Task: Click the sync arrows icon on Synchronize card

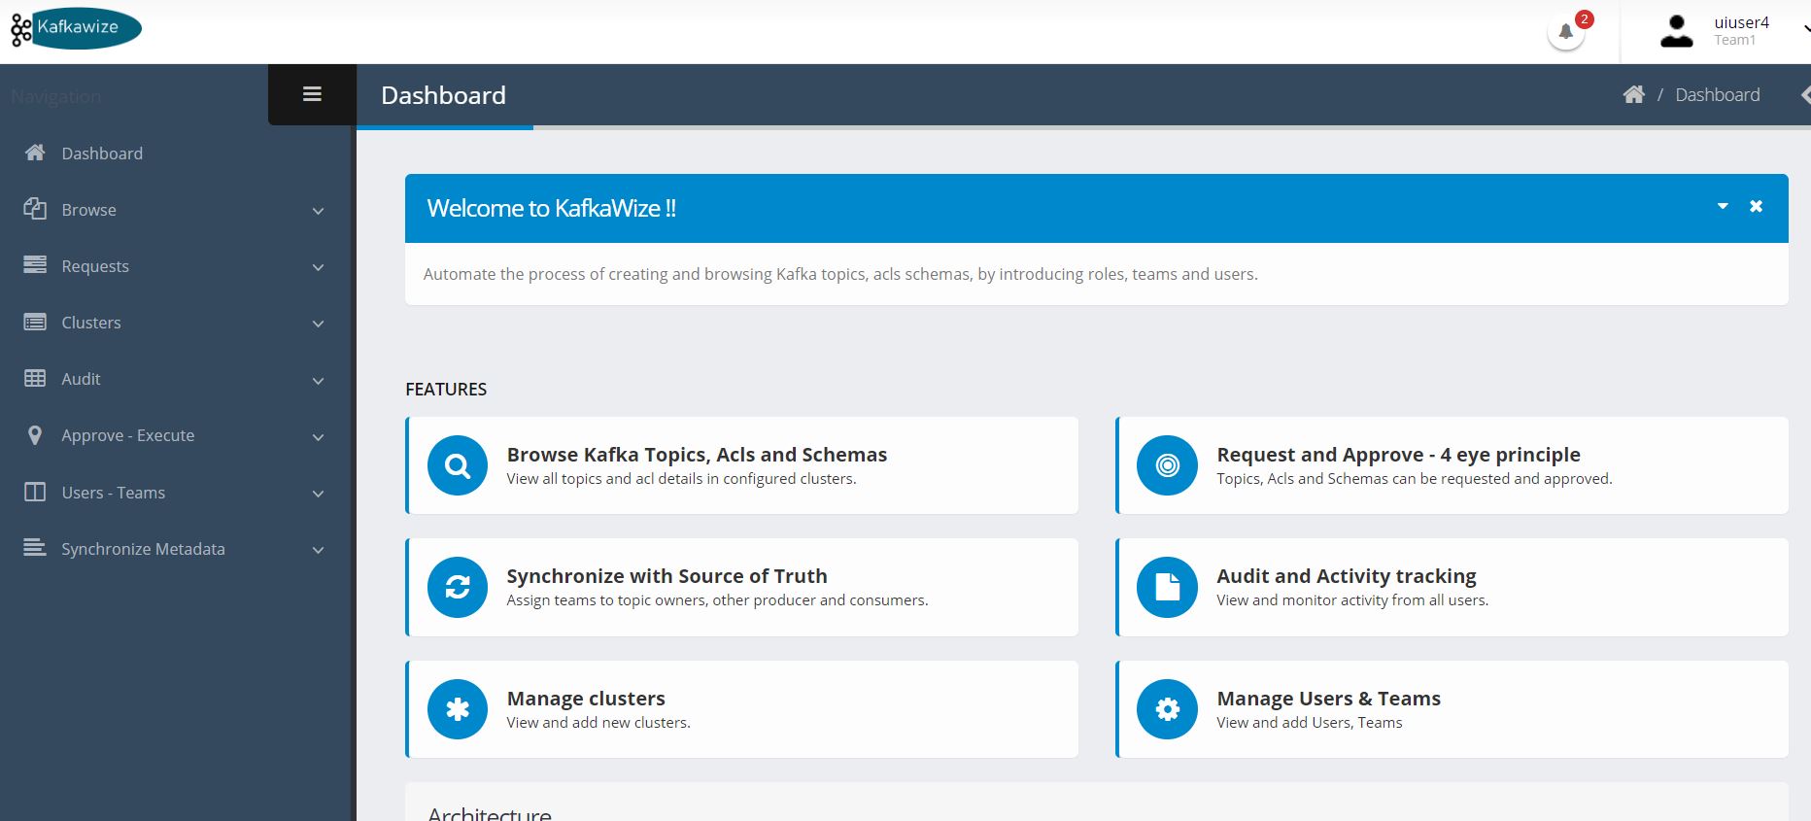Action: (x=458, y=587)
